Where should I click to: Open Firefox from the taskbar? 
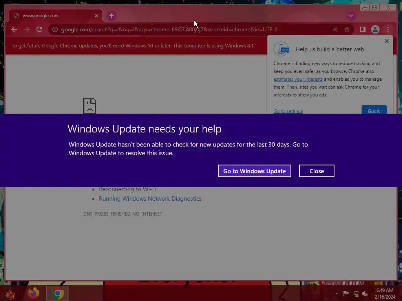click(33, 293)
